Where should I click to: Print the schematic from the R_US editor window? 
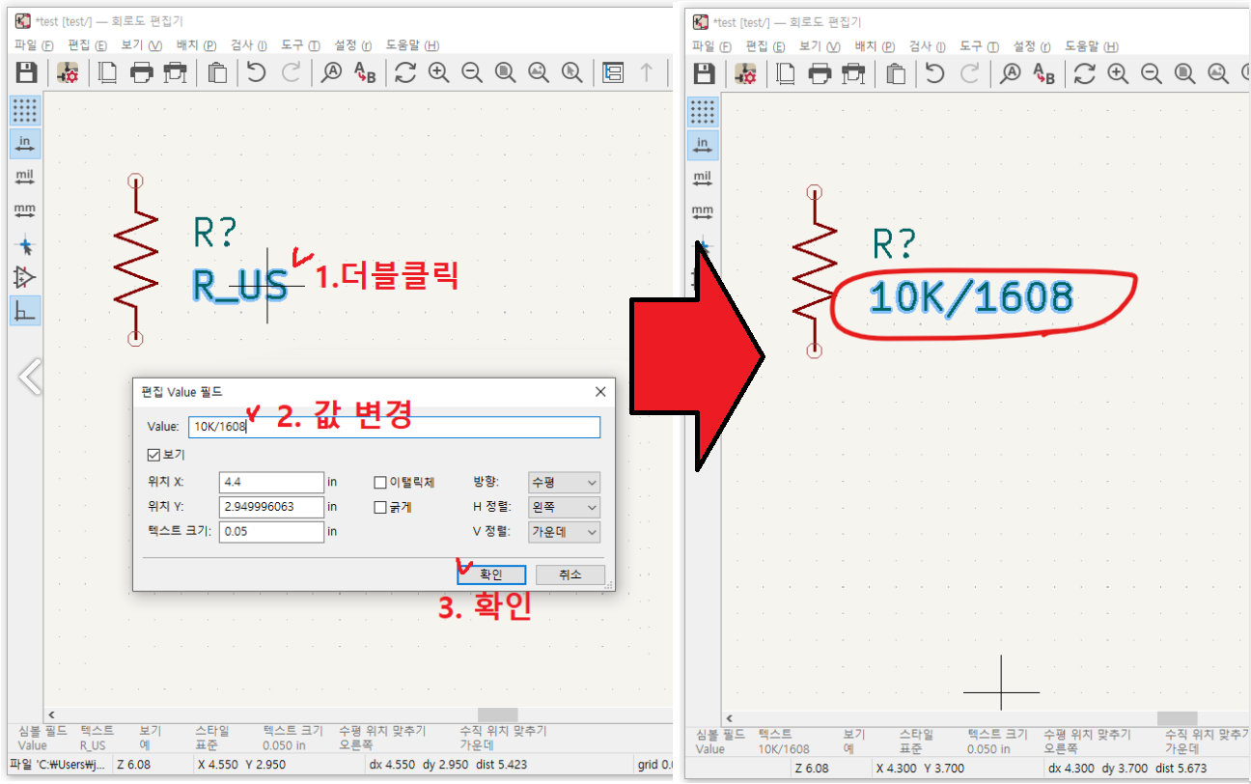tap(142, 72)
